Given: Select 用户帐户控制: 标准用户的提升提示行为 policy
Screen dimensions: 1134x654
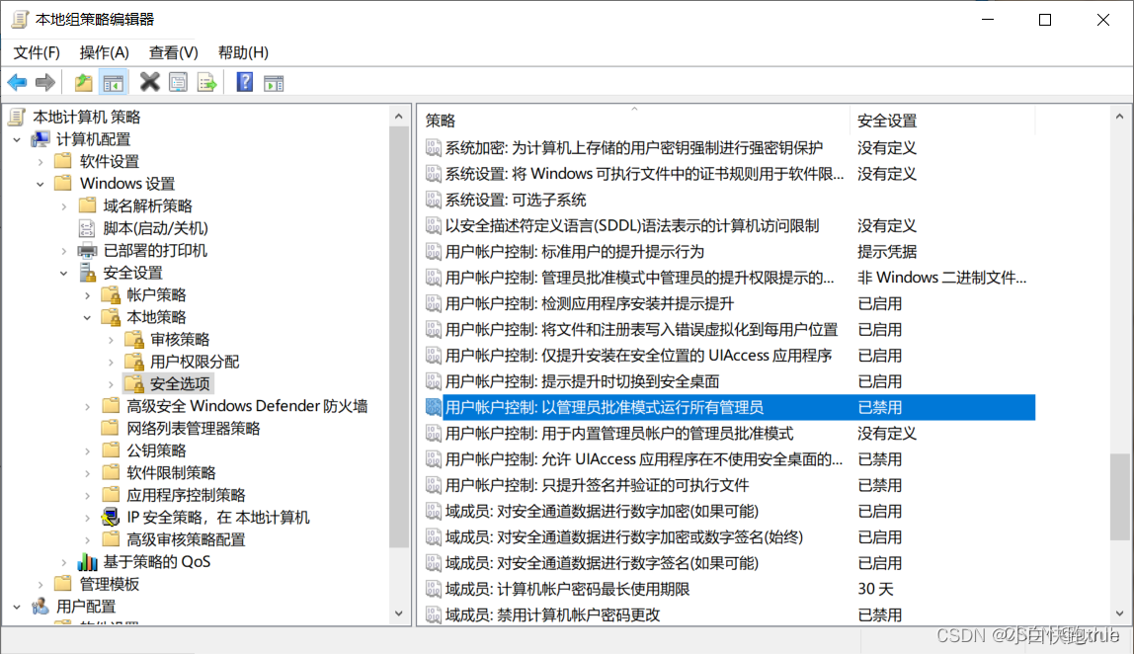Looking at the screenshot, I should 574,252.
